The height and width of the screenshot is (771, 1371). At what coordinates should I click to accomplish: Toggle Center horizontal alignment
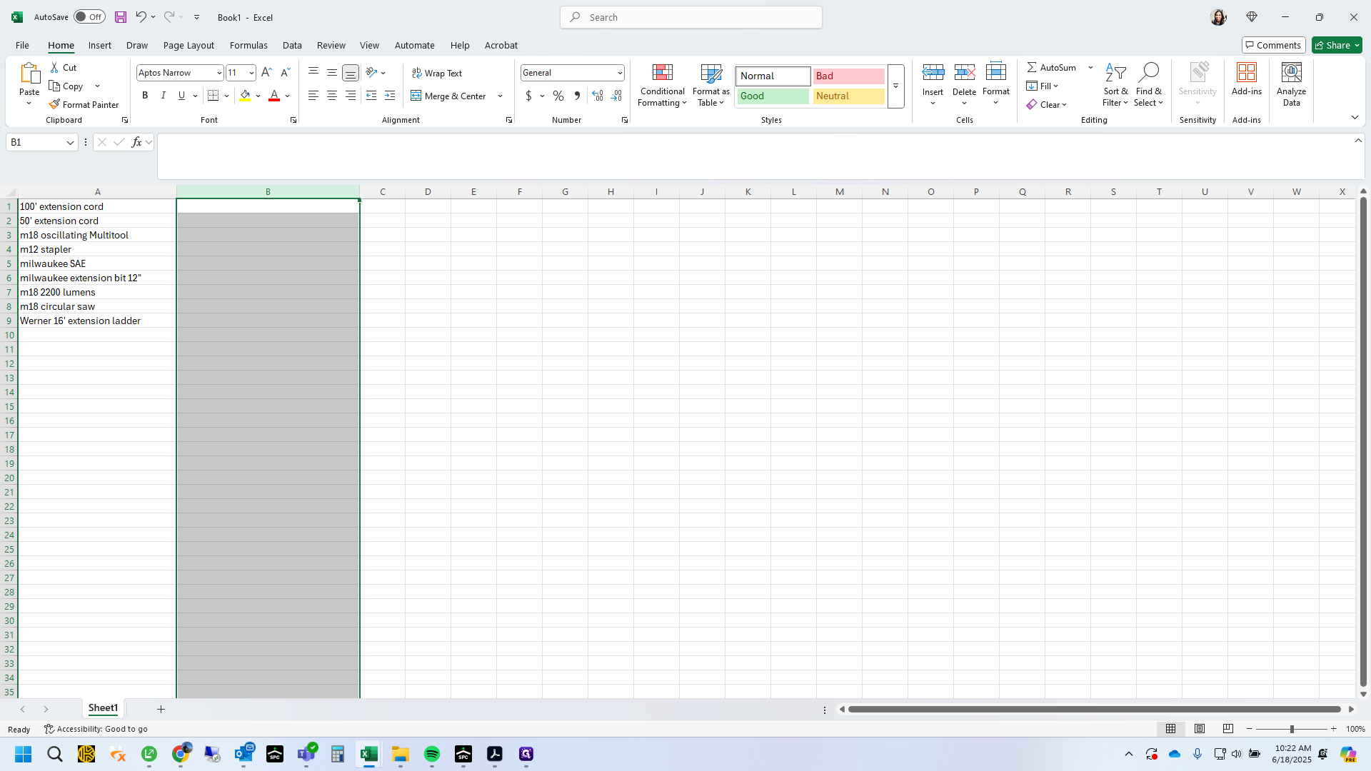tap(332, 96)
